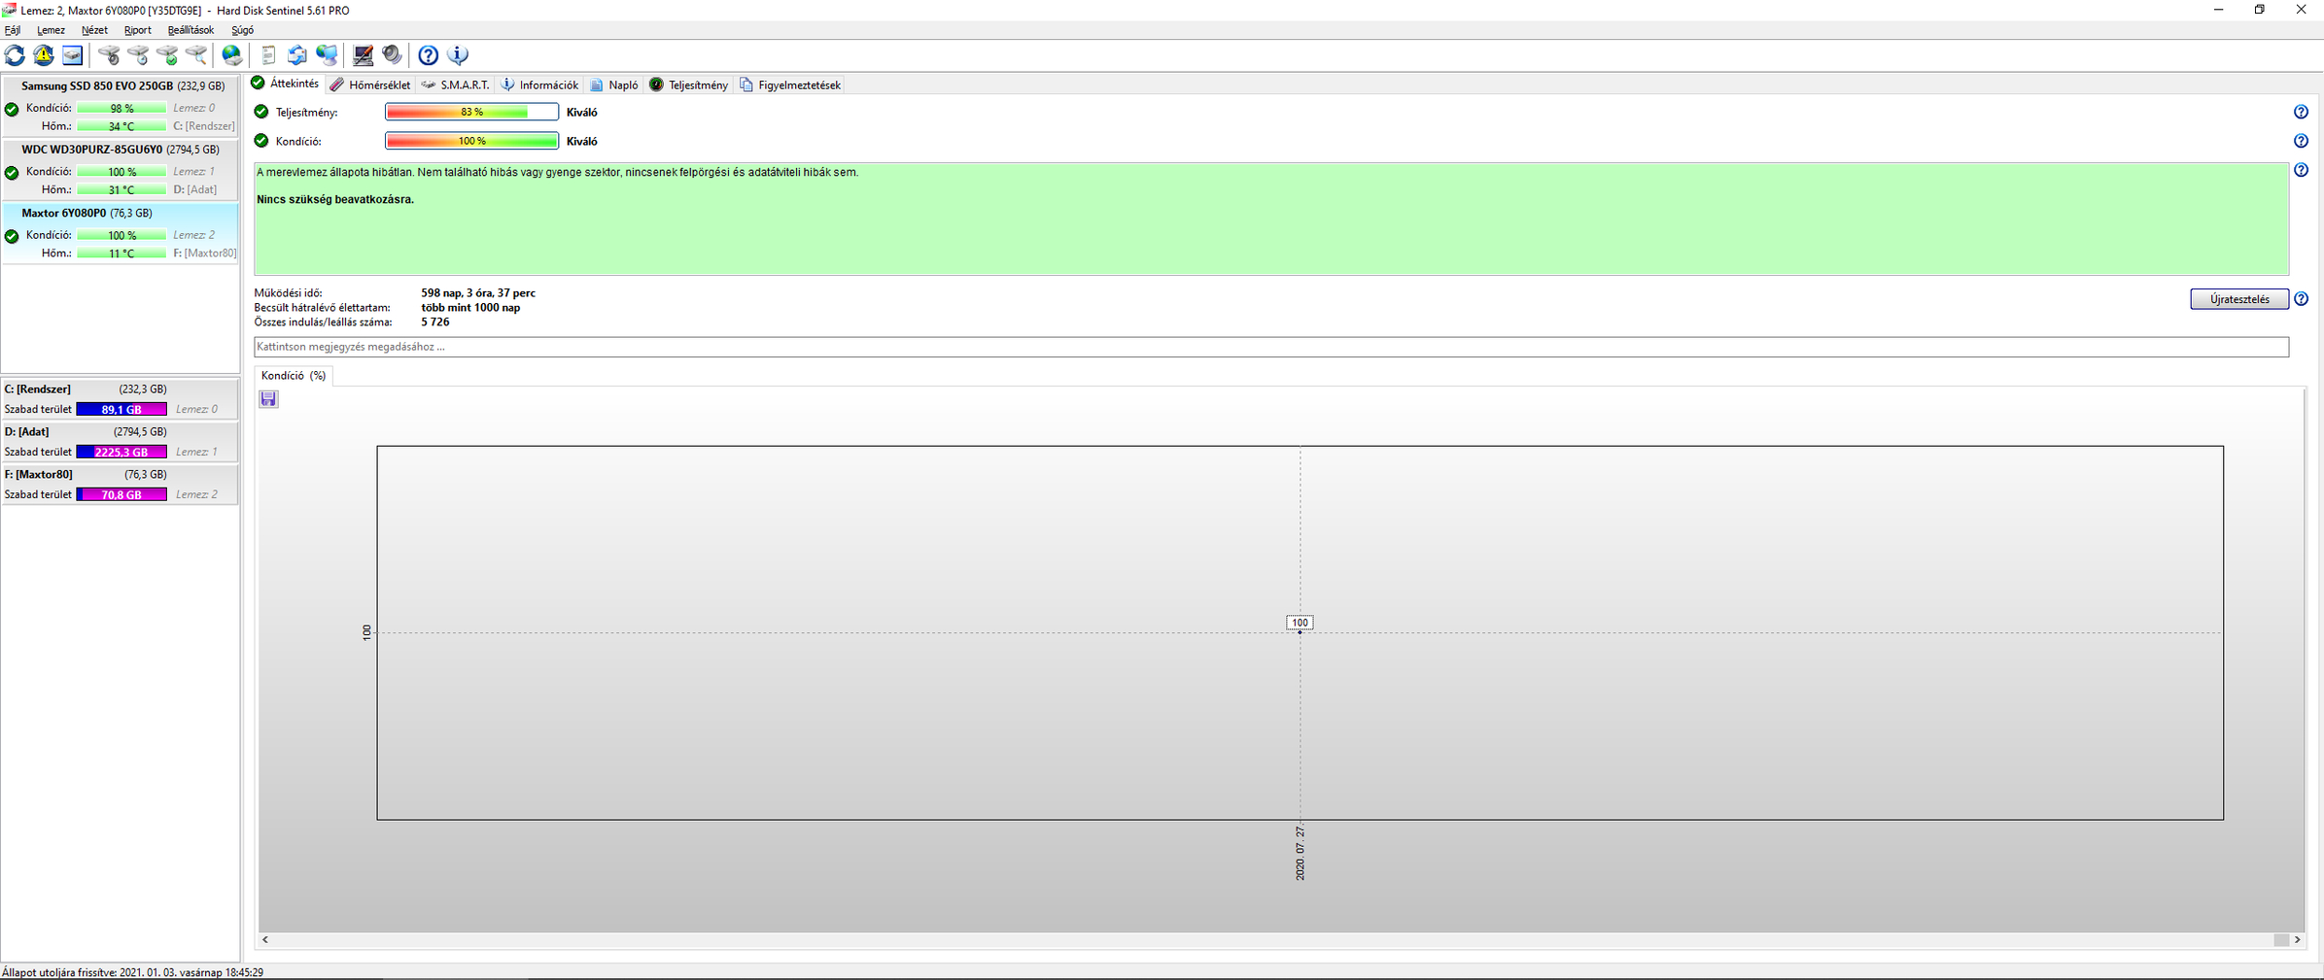The width and height of the screenshot is (2324, 980).
Task: Select the WDC WD30PURZ-85GU6Y0 disk
Action: pos(121,169)
